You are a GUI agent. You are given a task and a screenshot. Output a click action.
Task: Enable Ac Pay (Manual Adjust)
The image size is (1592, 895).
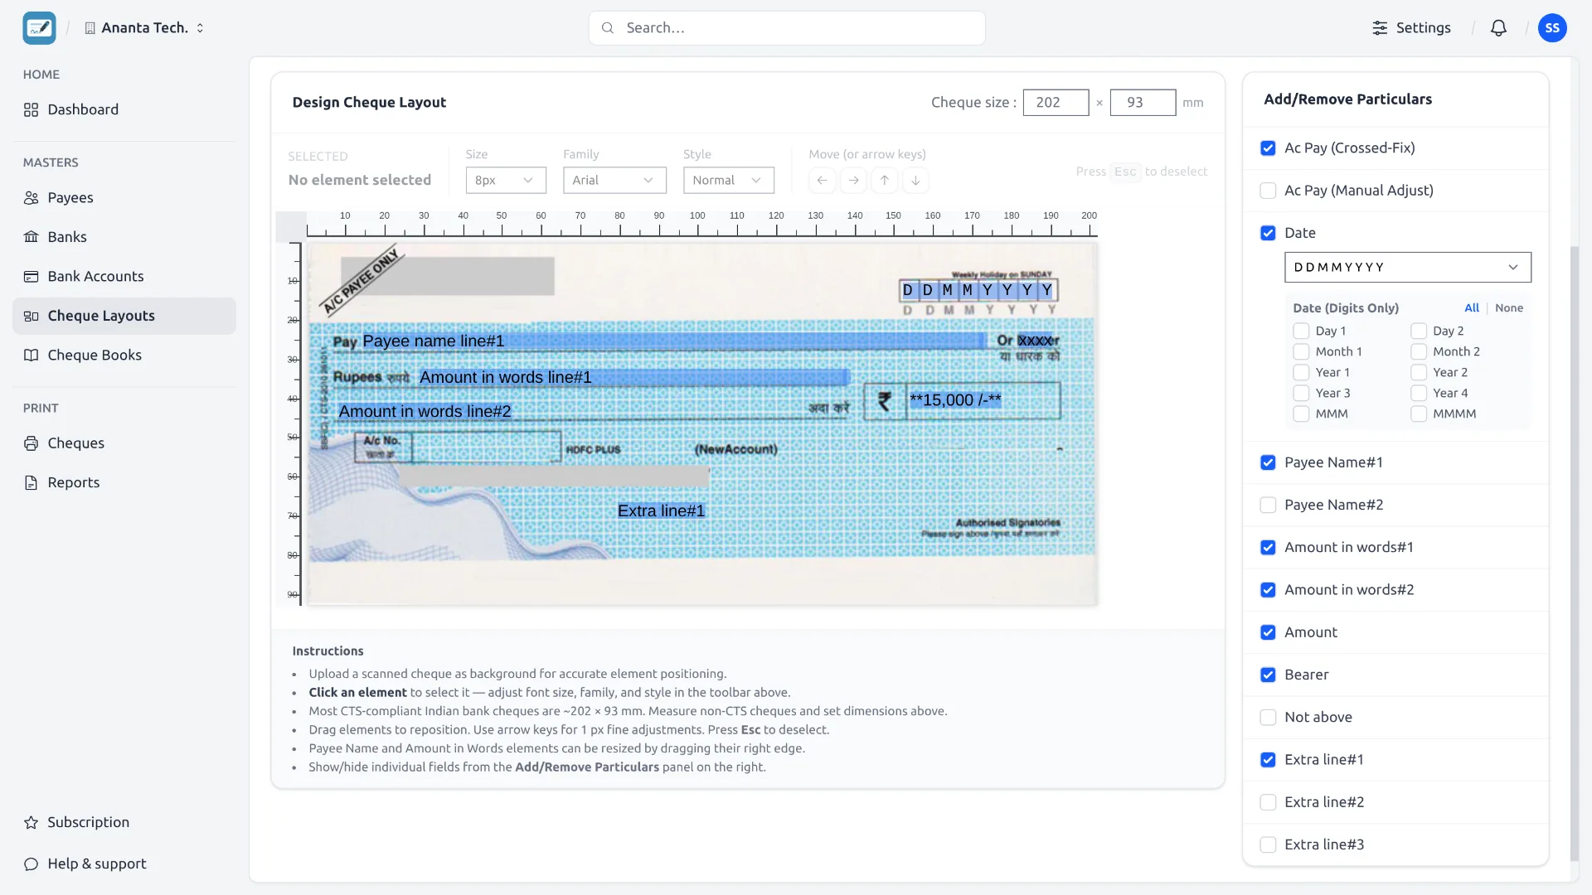point(1268,190)
